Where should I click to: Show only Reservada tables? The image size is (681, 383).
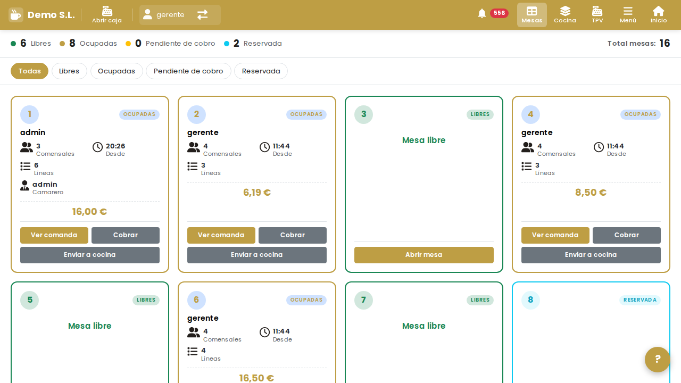261,71
